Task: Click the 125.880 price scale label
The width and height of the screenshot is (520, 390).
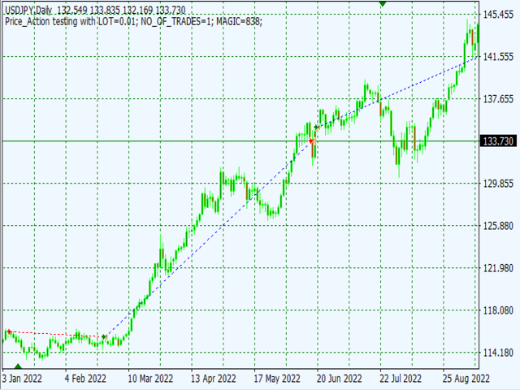Action: click(x=498, y=226)
